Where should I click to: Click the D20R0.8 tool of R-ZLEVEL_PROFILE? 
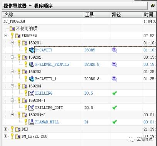pos(92,65)
